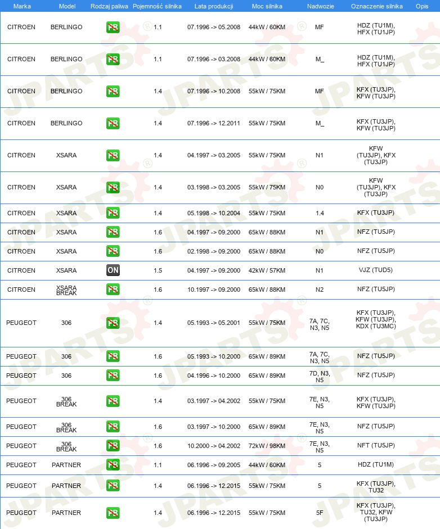
Task: Click the Nadwozie column header
Action: click(321, 6)
